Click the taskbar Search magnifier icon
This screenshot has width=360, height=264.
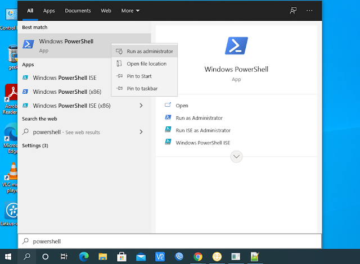click(27, 257)
